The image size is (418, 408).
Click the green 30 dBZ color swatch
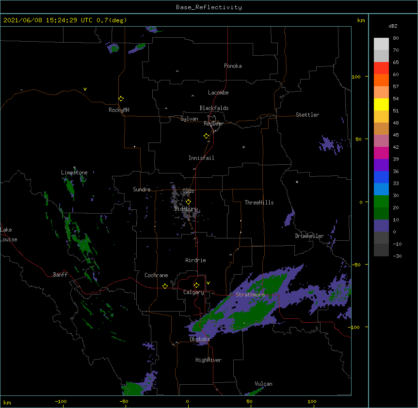click(x=381, y=202)
